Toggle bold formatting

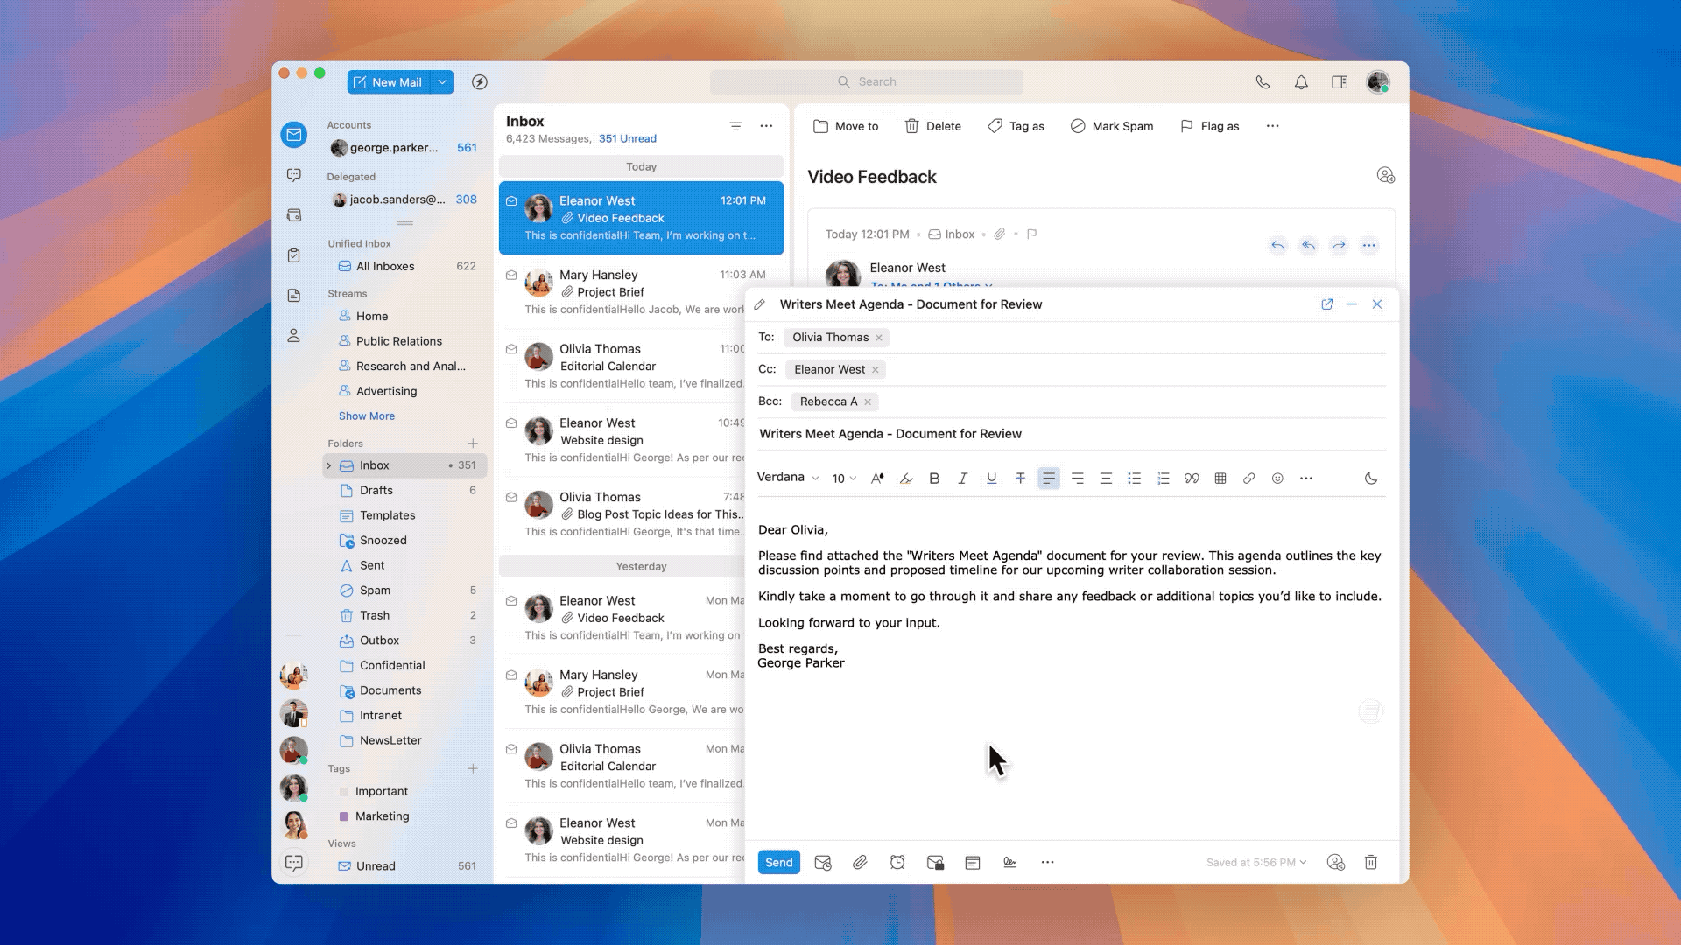pos(934,479)
